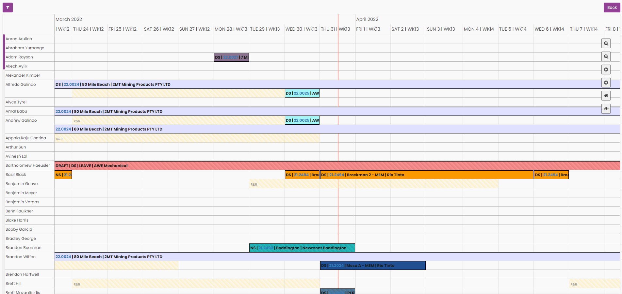Toggle visibility with the eye icon
The width and height of the screenshot is (622, 294).
tap(606, 109)
